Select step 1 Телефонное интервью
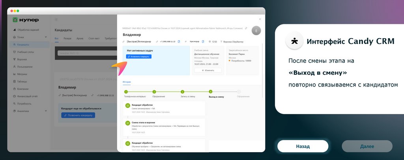404x160 pixels. click(126, 92)
